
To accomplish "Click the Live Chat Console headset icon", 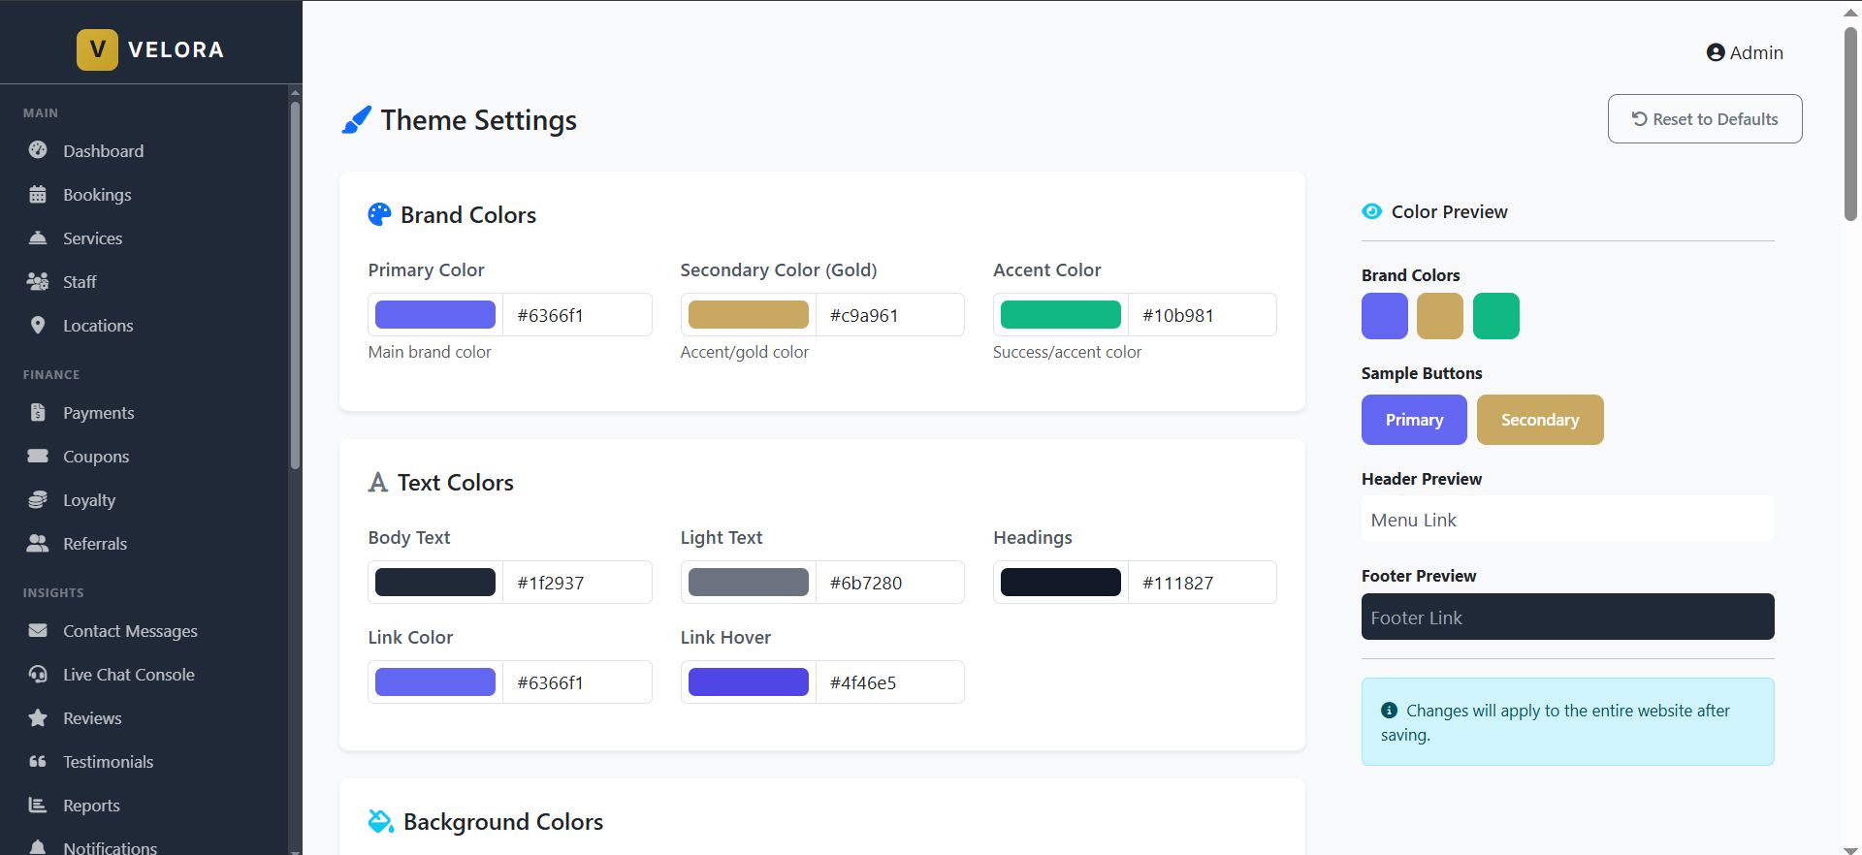I will [38, 675].
